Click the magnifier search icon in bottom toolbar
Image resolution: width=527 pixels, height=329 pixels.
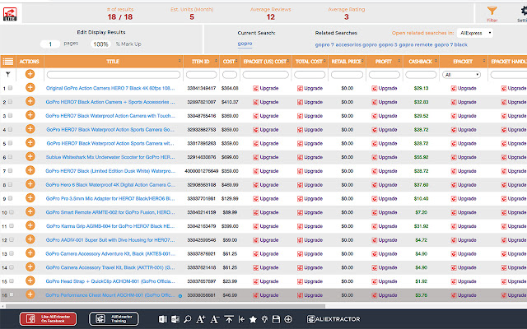pos(187,318)
